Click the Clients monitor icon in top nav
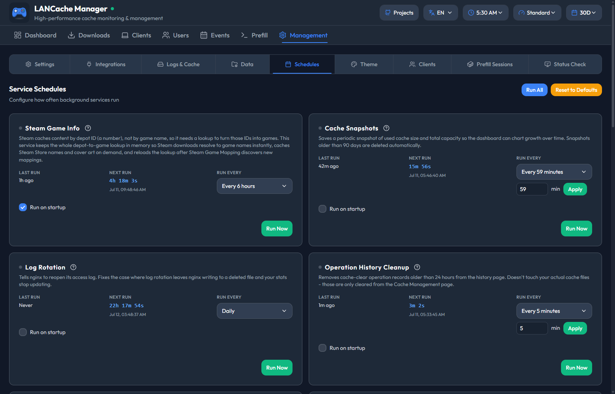Screen dimensions: 615x394 tap(125, 35)
